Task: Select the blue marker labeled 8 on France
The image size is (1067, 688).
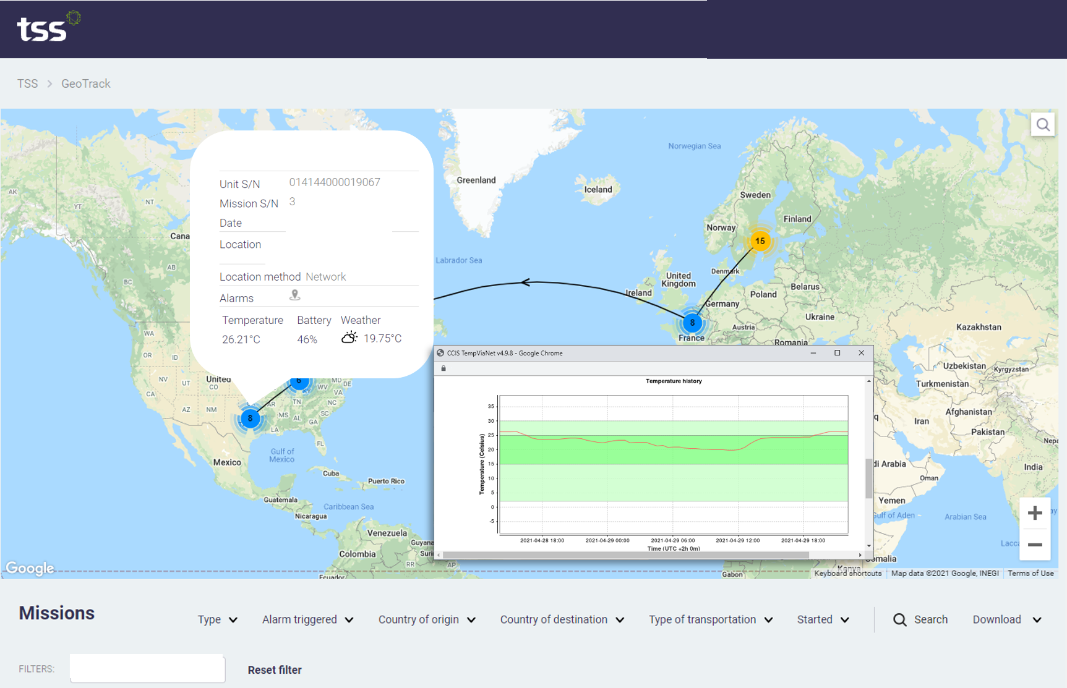Action: (692, 323)
